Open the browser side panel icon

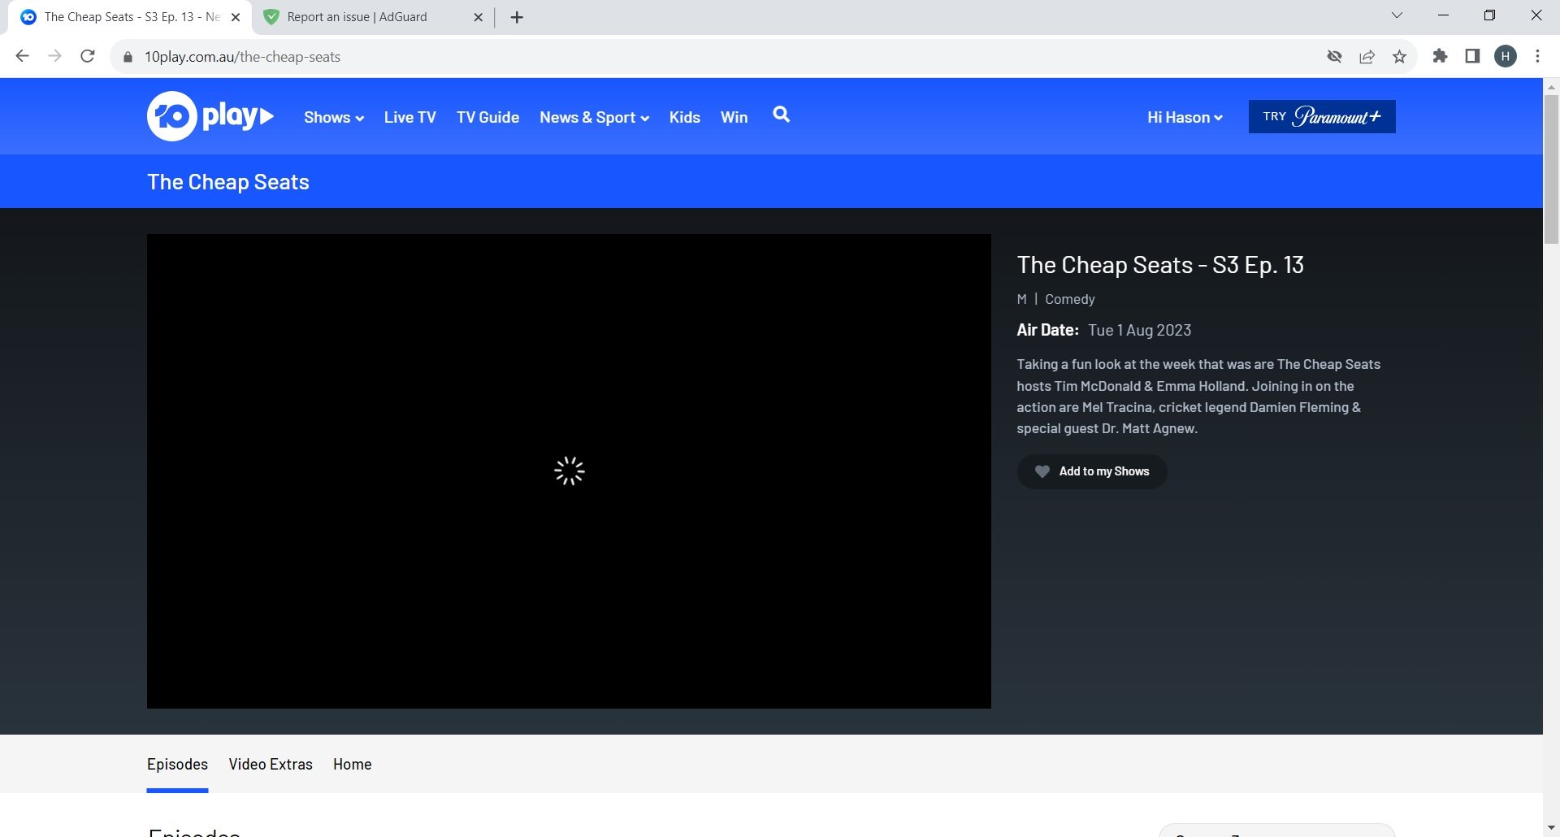[1472, 56]
